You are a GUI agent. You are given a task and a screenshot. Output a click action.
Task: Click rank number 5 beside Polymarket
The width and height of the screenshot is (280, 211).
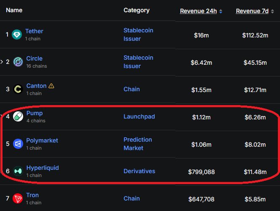point(8,144)
